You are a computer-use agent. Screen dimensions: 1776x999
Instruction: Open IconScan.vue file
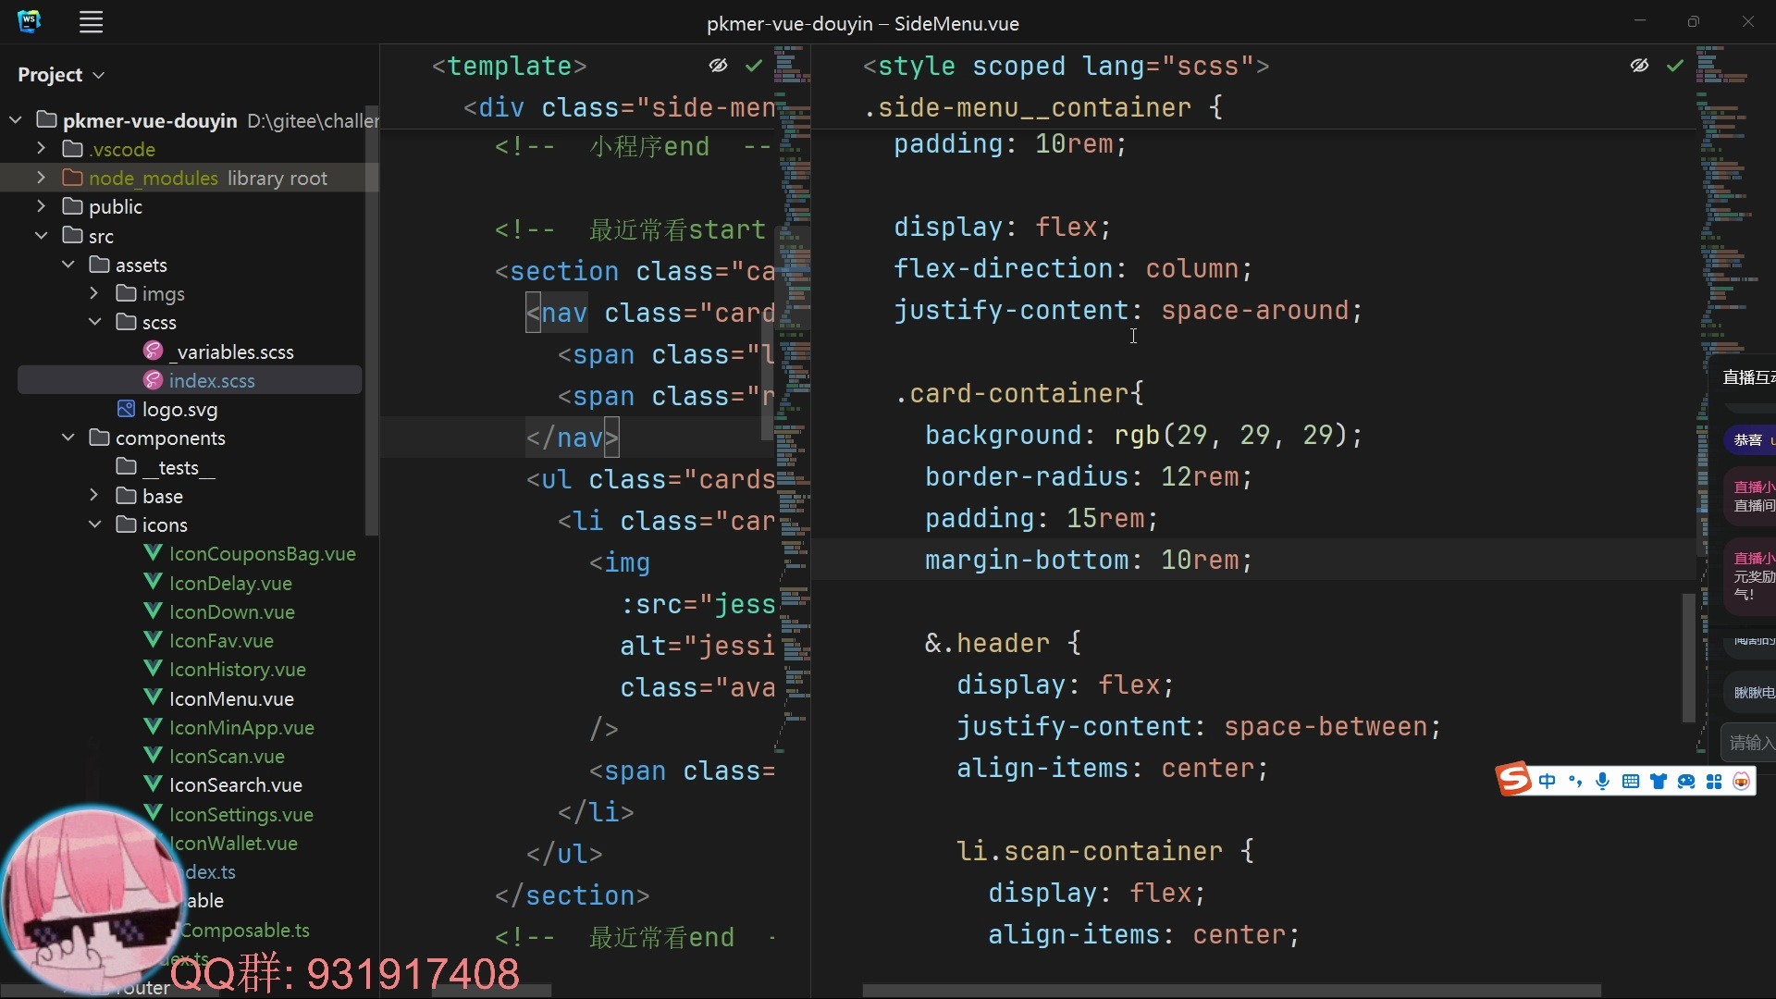pos(227,756)
